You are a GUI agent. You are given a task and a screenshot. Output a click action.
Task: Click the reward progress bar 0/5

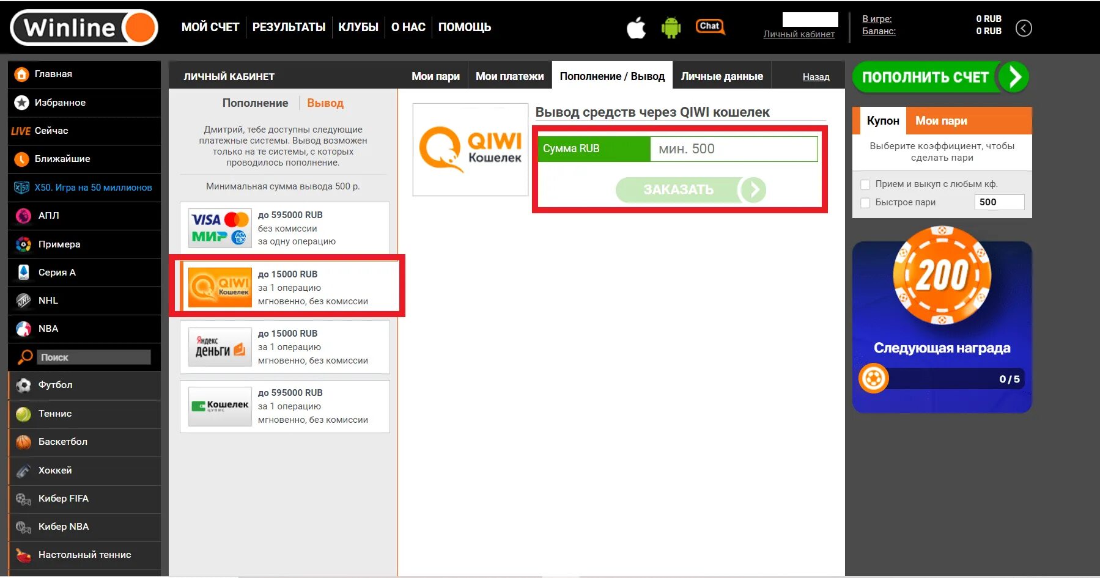point(942,379)
